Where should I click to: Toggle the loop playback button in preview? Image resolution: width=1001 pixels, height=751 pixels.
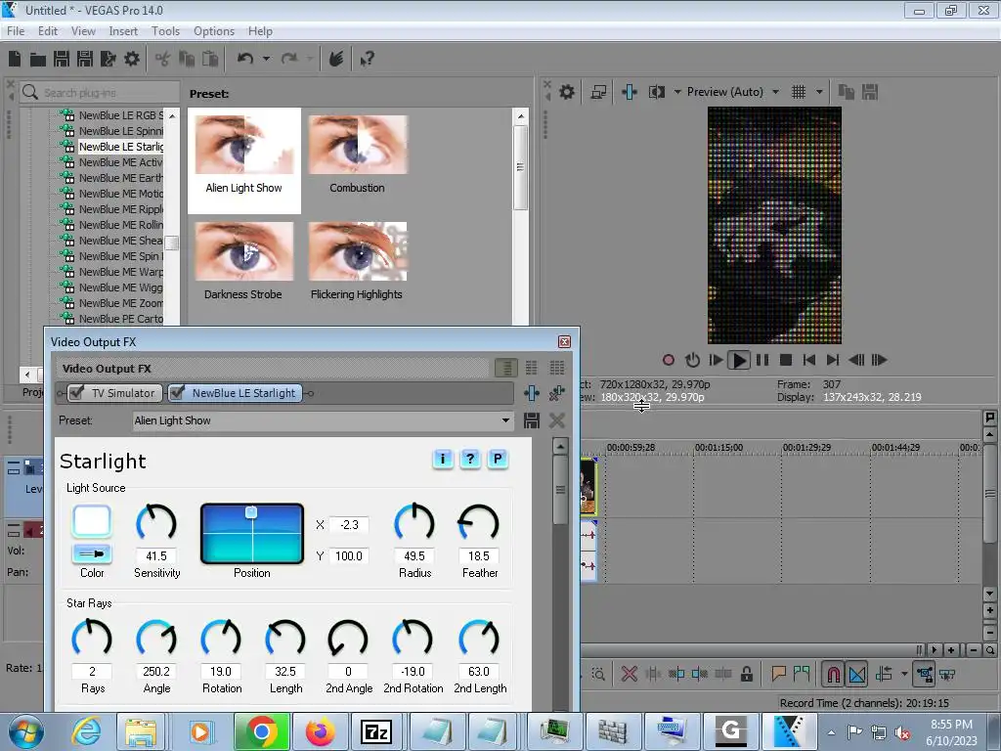tap(692, 360)
